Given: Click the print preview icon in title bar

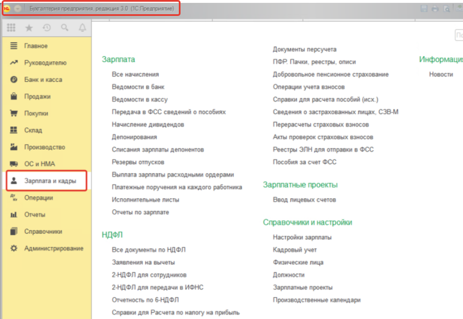Looking at the screenshot, I should point(446,9).
